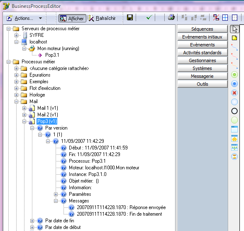Expand the SYFRE server node
244x231 pixels.
pyautogui.click(x=16, y=36)
